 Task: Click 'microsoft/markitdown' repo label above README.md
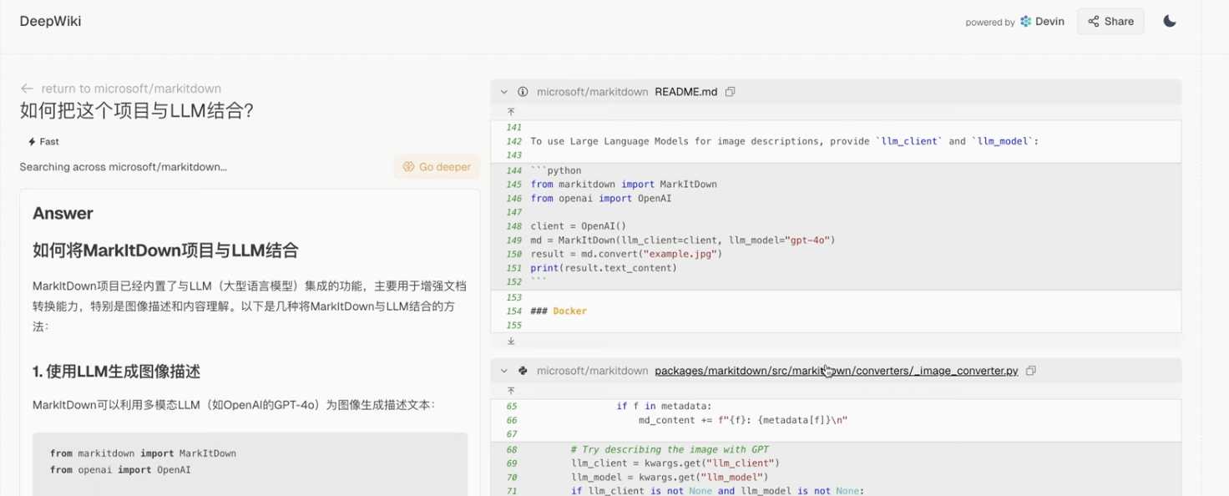tap(592, 92)
